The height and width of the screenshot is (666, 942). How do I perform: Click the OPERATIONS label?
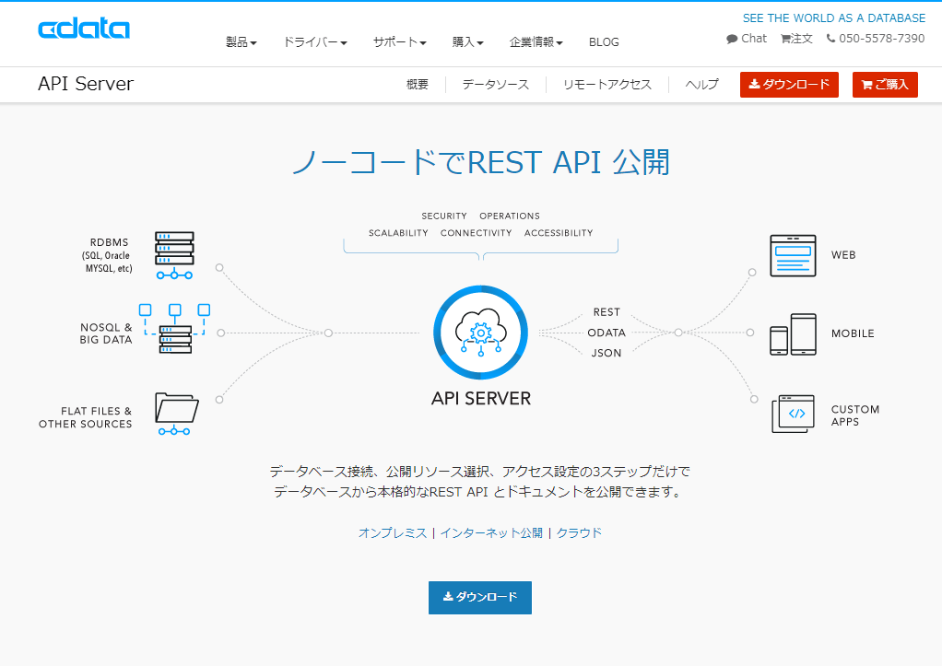point(510,216)
